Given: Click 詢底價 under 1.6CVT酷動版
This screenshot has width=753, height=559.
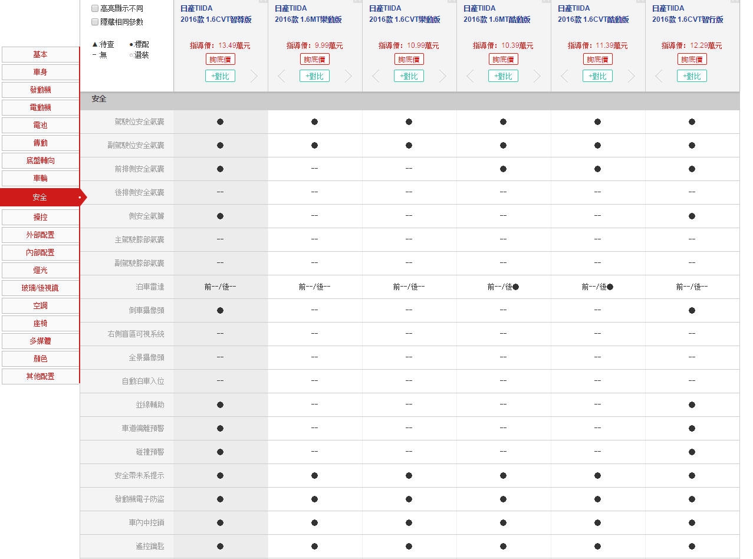Looking at the screenshot, I should tap(597, 59).
